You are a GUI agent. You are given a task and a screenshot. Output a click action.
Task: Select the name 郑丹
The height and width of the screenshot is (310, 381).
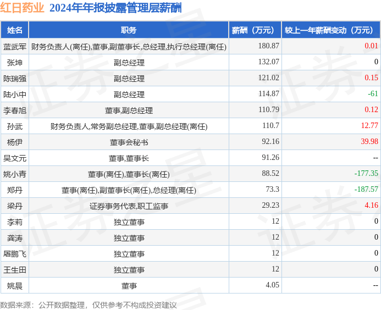click(x=15, y=190)
